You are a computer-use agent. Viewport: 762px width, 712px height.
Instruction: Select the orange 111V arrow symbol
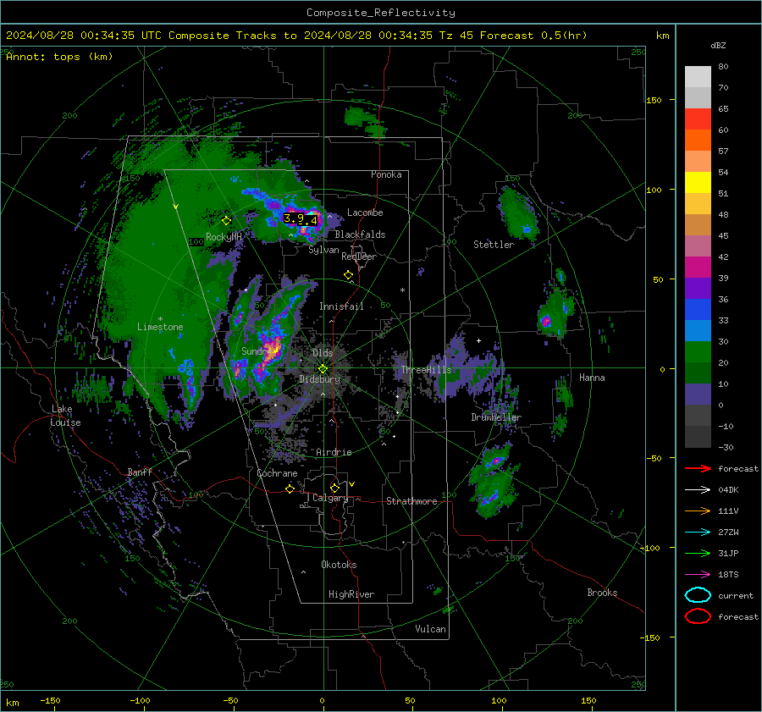point(698,511)
